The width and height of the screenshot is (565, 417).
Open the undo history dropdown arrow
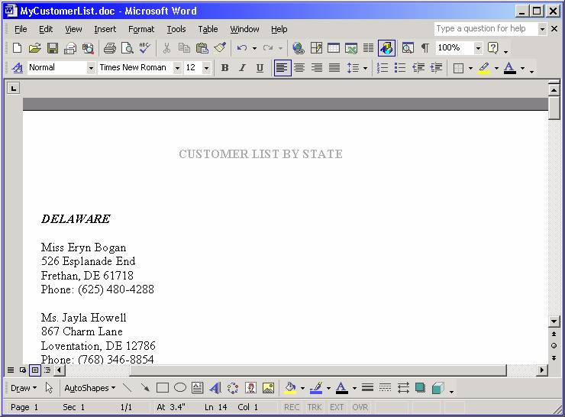click(254, 48)
